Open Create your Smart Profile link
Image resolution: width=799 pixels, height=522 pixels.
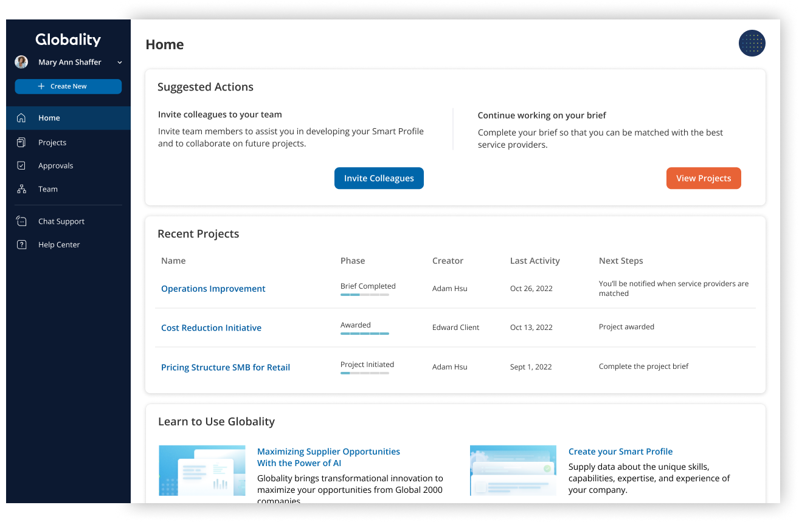(x=620, y=452)
